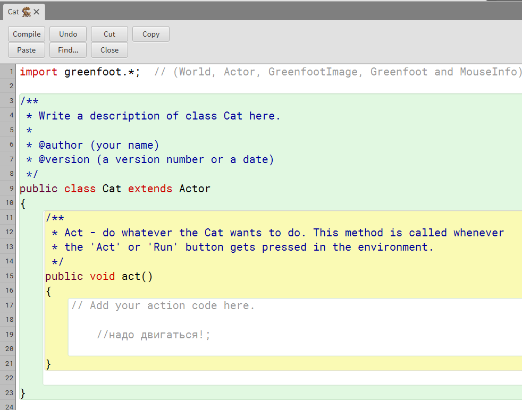Click the Close toolbar button
The height and width of the screenshot is (410, 522).
pyautogui.click(x=109, y=50)
